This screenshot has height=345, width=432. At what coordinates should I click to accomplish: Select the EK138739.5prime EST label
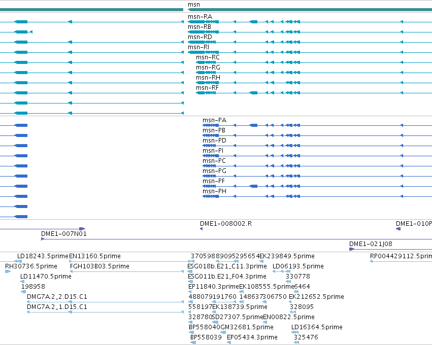tap(240, 307)
